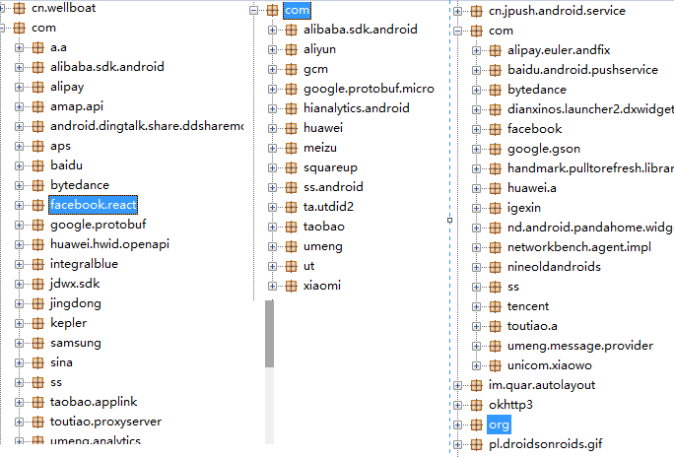Click the package icon beside alipay.euler.andfix

coord(496,50)
